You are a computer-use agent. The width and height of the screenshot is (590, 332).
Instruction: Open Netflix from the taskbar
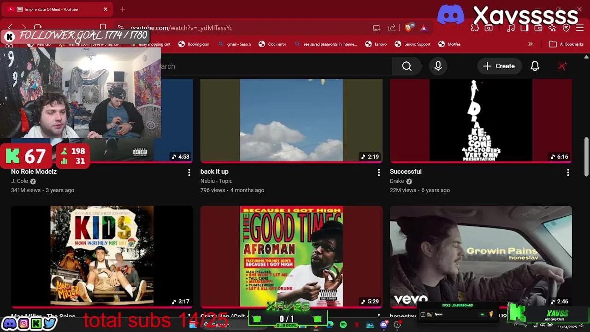[356, 325]
